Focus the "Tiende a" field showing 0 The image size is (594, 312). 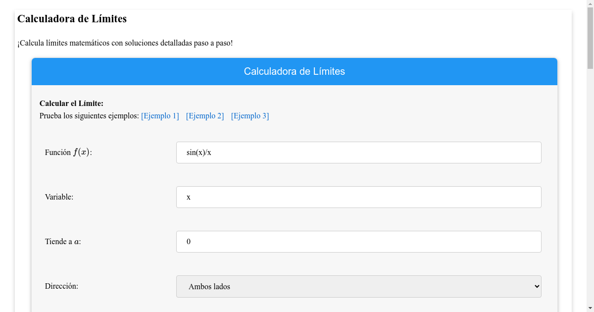(x=359, y=241)
